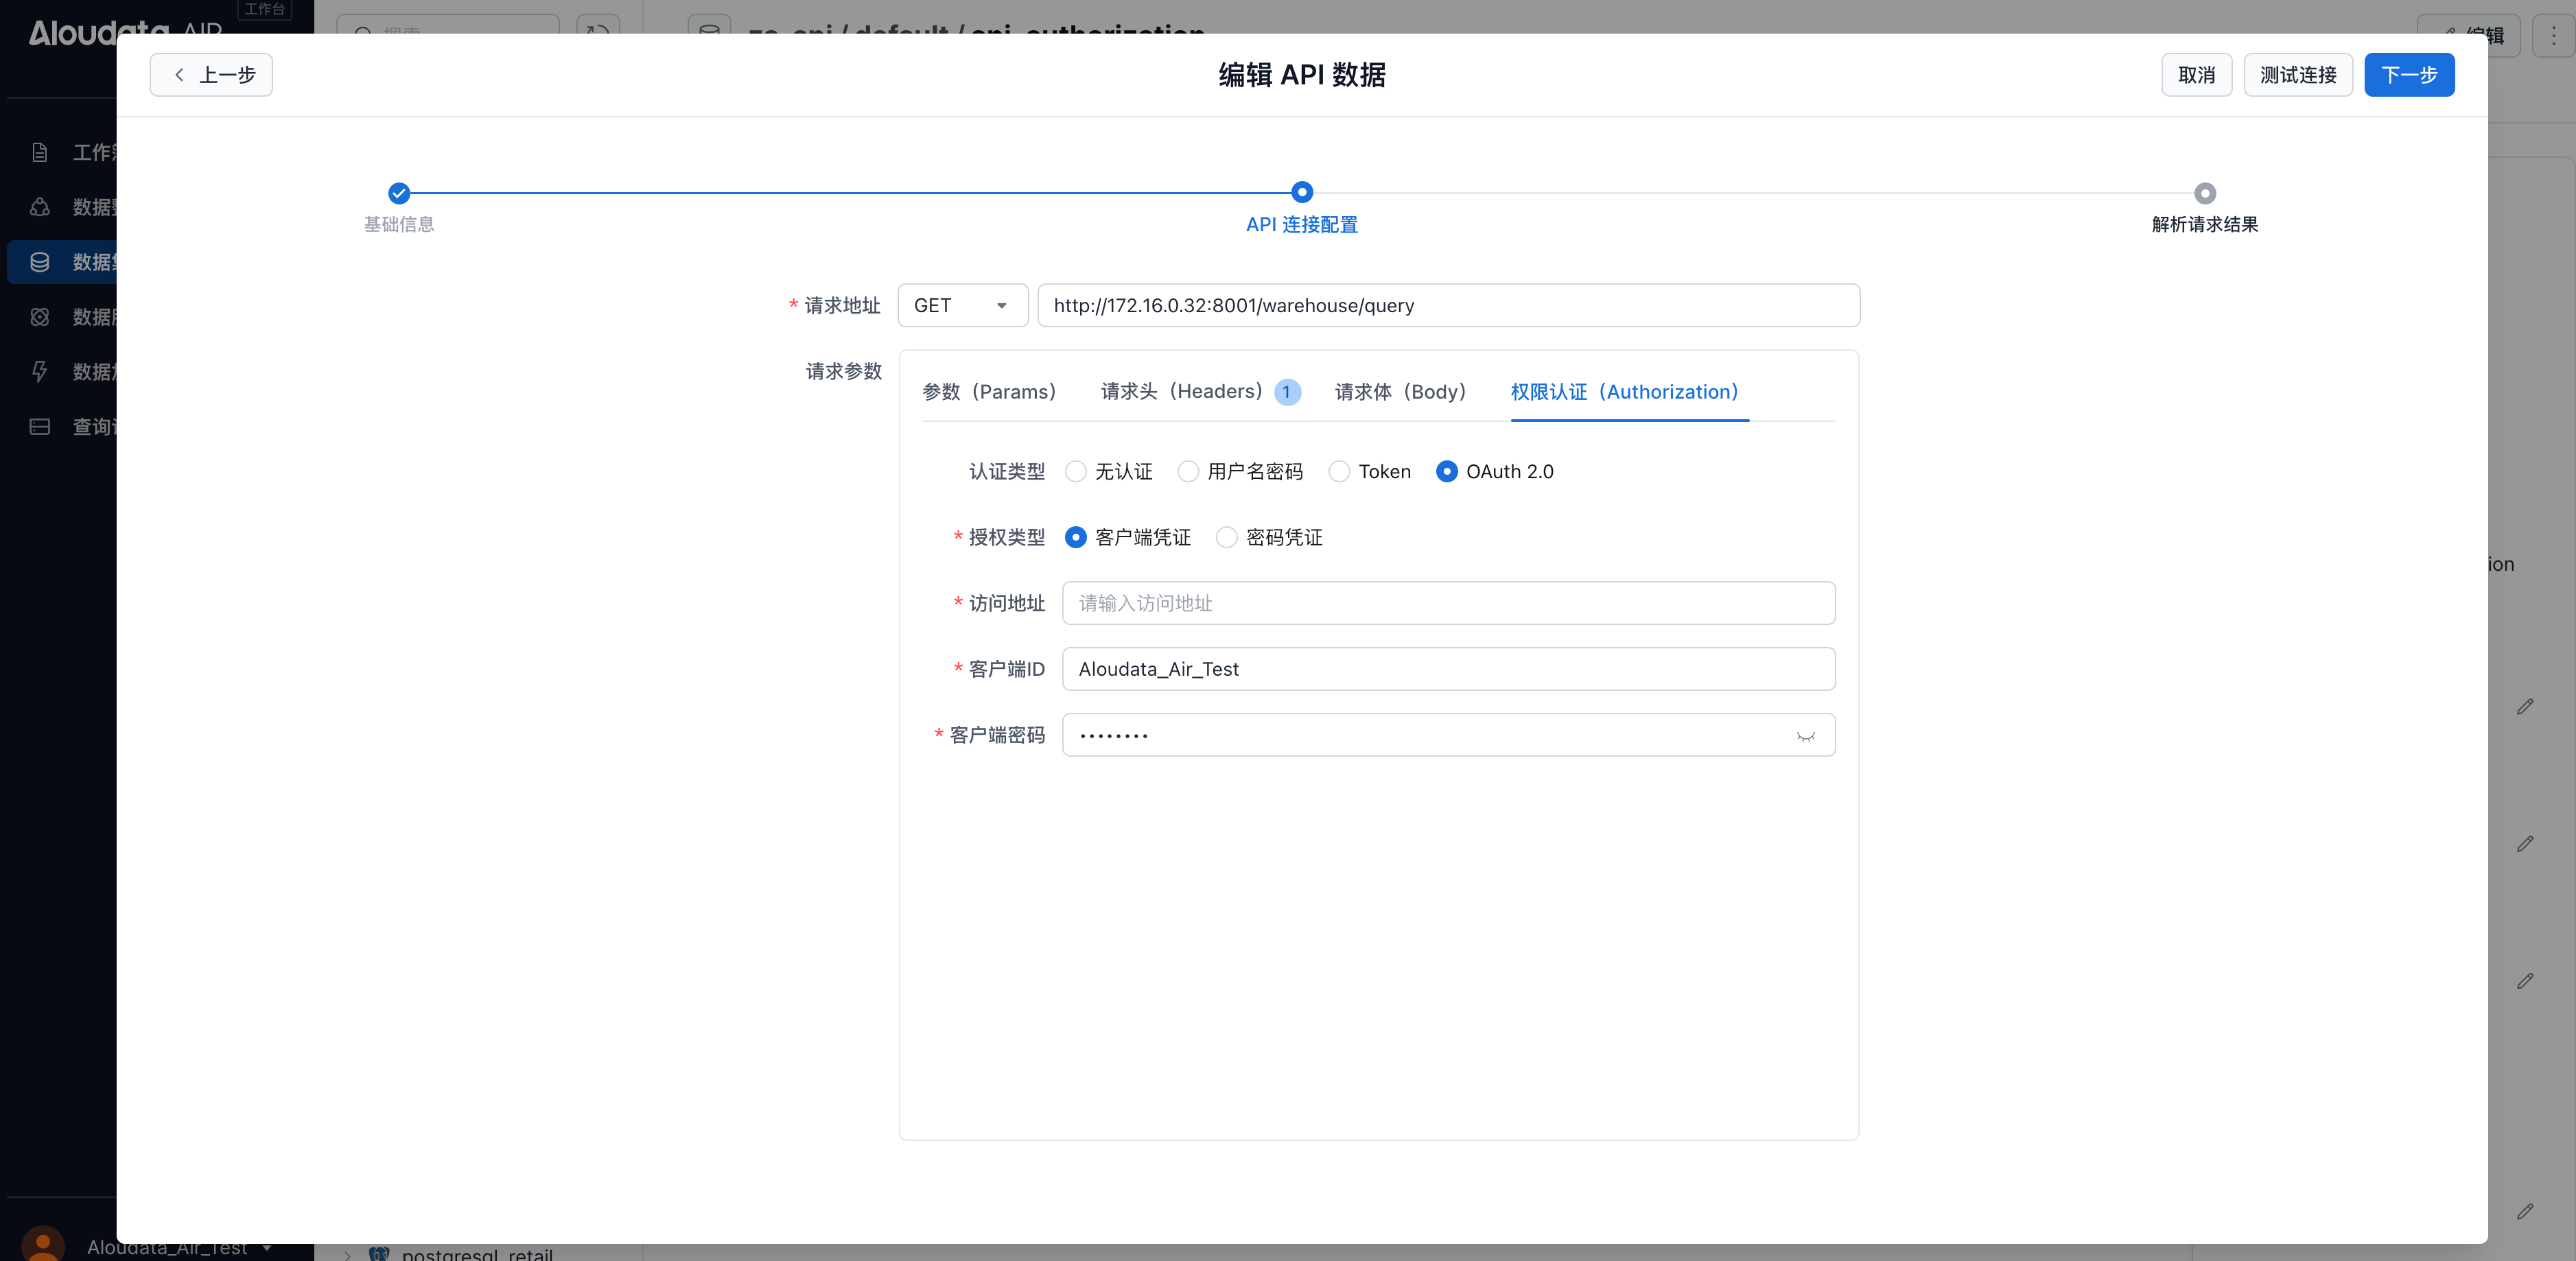The height and width of the screenshot is (1261, 2576).
Task: Click the lightning bolt sidebar icon
Action: [40, 372]
